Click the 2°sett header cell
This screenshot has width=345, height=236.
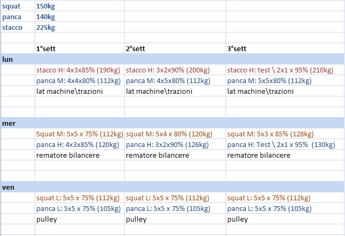coord(135,48)
